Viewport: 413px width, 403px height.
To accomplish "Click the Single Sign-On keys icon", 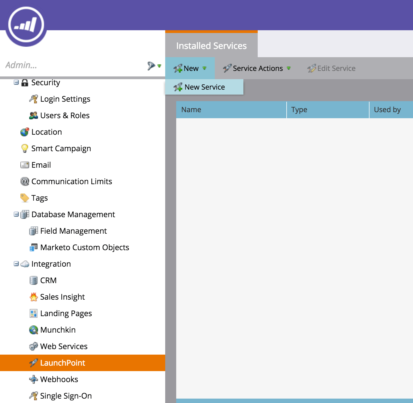I will click(33, 396).
